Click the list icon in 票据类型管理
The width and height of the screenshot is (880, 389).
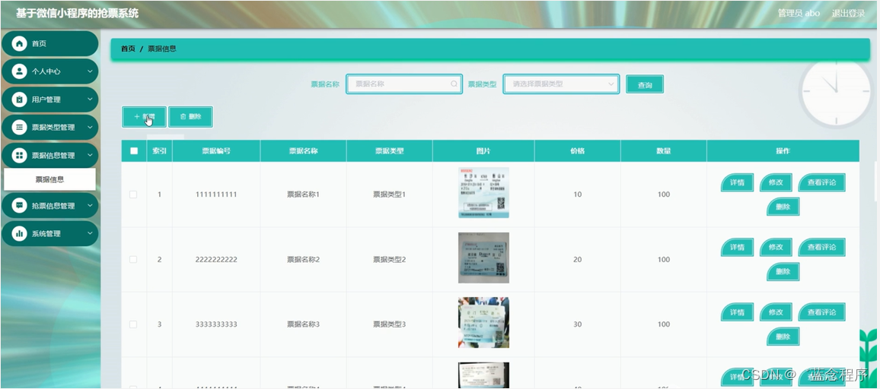coord(20,127)
